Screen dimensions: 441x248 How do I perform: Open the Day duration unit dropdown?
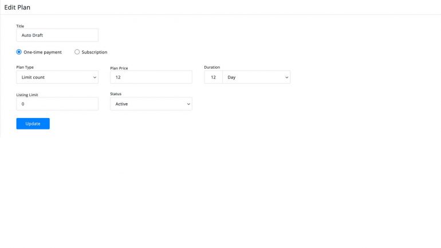[x=257, y=77]
